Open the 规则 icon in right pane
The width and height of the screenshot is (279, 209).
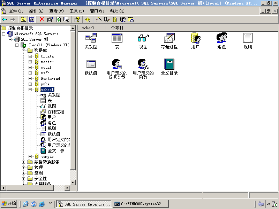click(248, 41)
